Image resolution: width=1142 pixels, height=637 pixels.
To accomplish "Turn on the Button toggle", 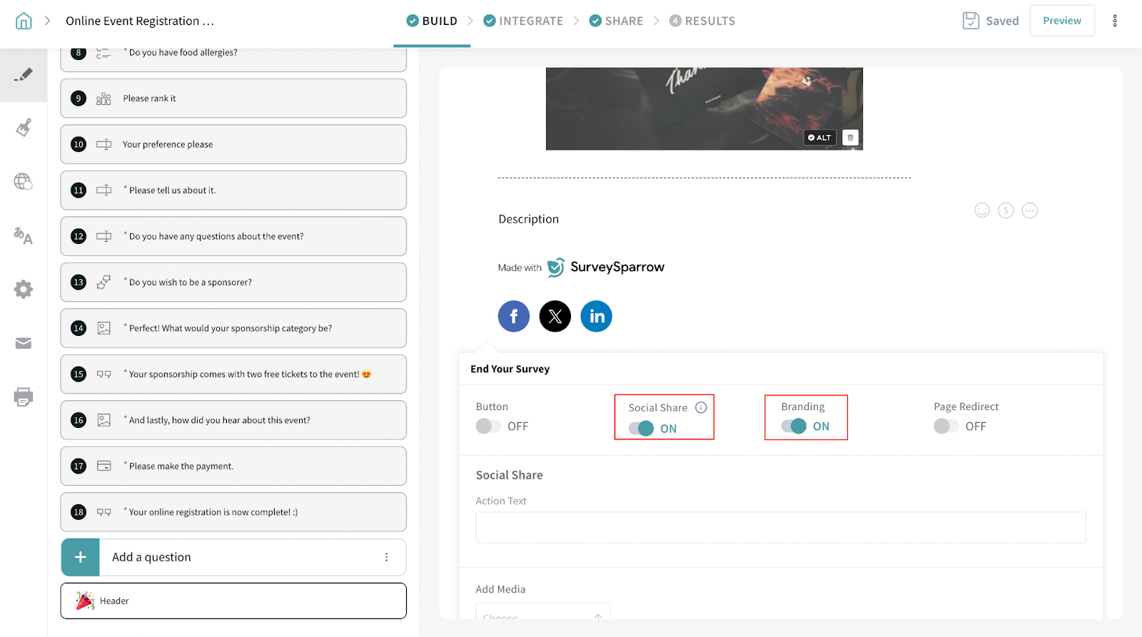I will (x=488, y=427).
